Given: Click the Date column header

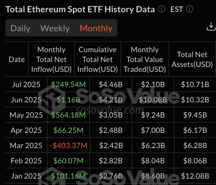Looking at the screenshot, I should pos(17,59).
